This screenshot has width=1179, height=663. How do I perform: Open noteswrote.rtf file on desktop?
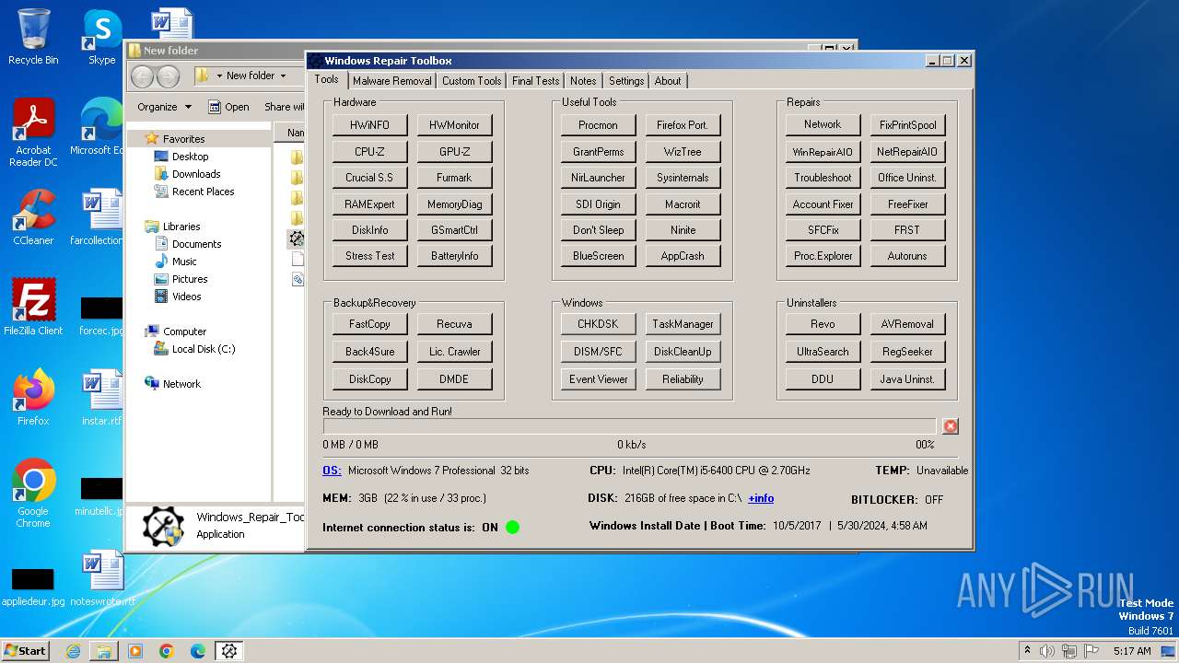pyautogui.click(x=101, y=578)
